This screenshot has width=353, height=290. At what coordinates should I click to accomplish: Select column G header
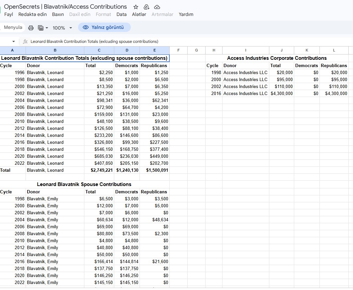196,50
